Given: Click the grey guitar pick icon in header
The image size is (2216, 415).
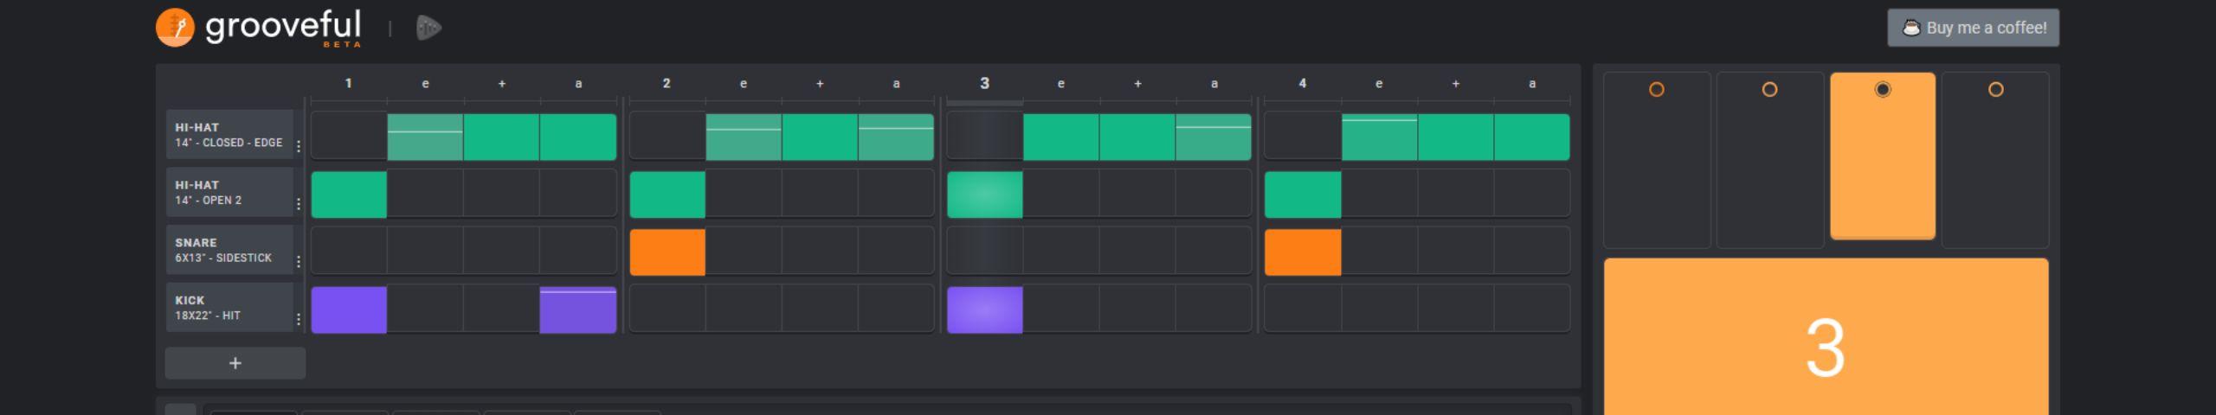Looking at the screenshot, I should point(428,28).
